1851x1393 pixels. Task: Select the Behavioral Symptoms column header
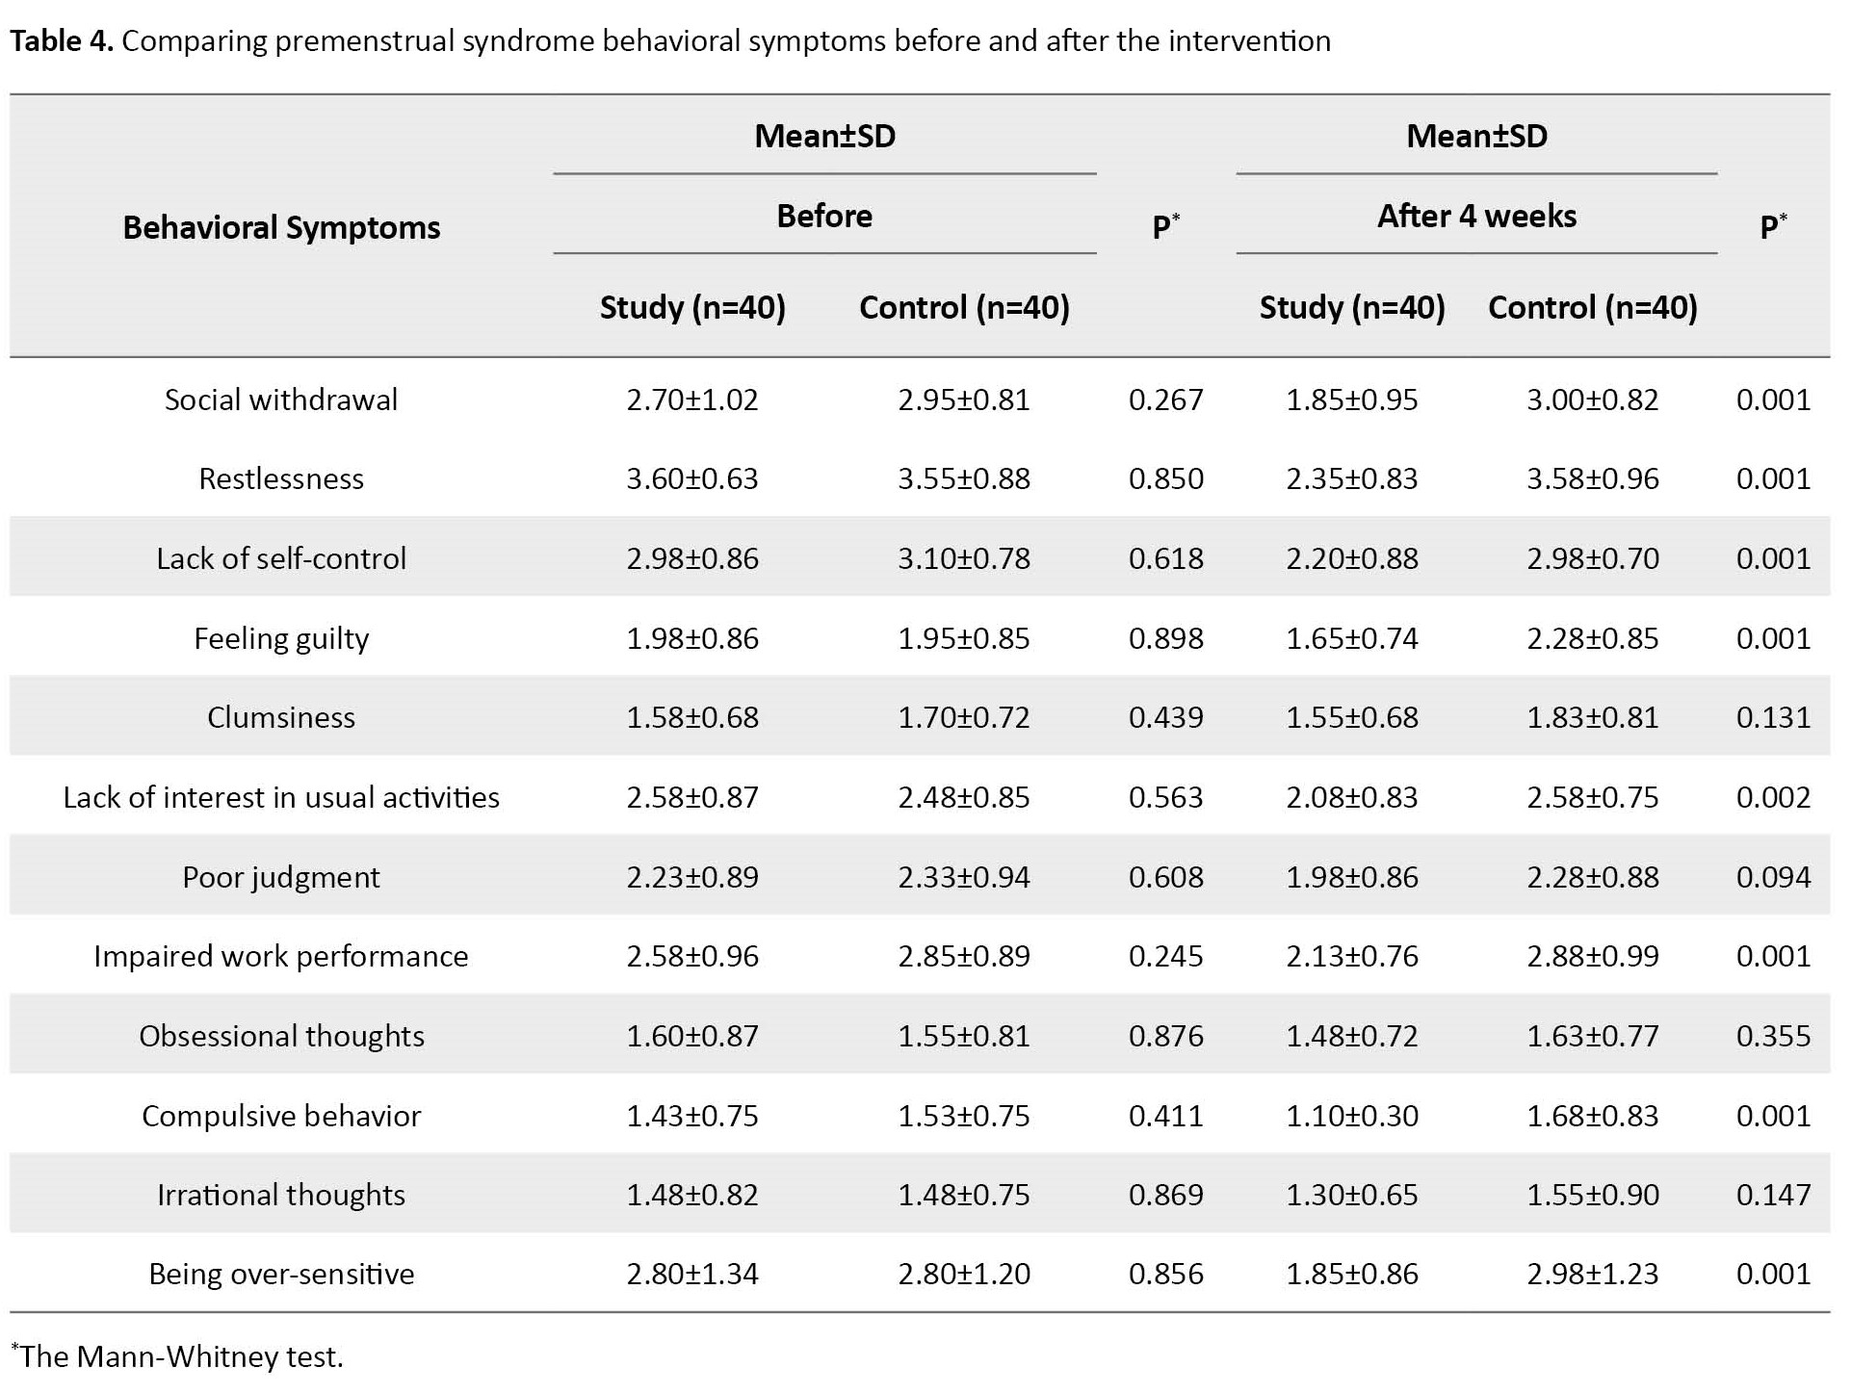281,227
